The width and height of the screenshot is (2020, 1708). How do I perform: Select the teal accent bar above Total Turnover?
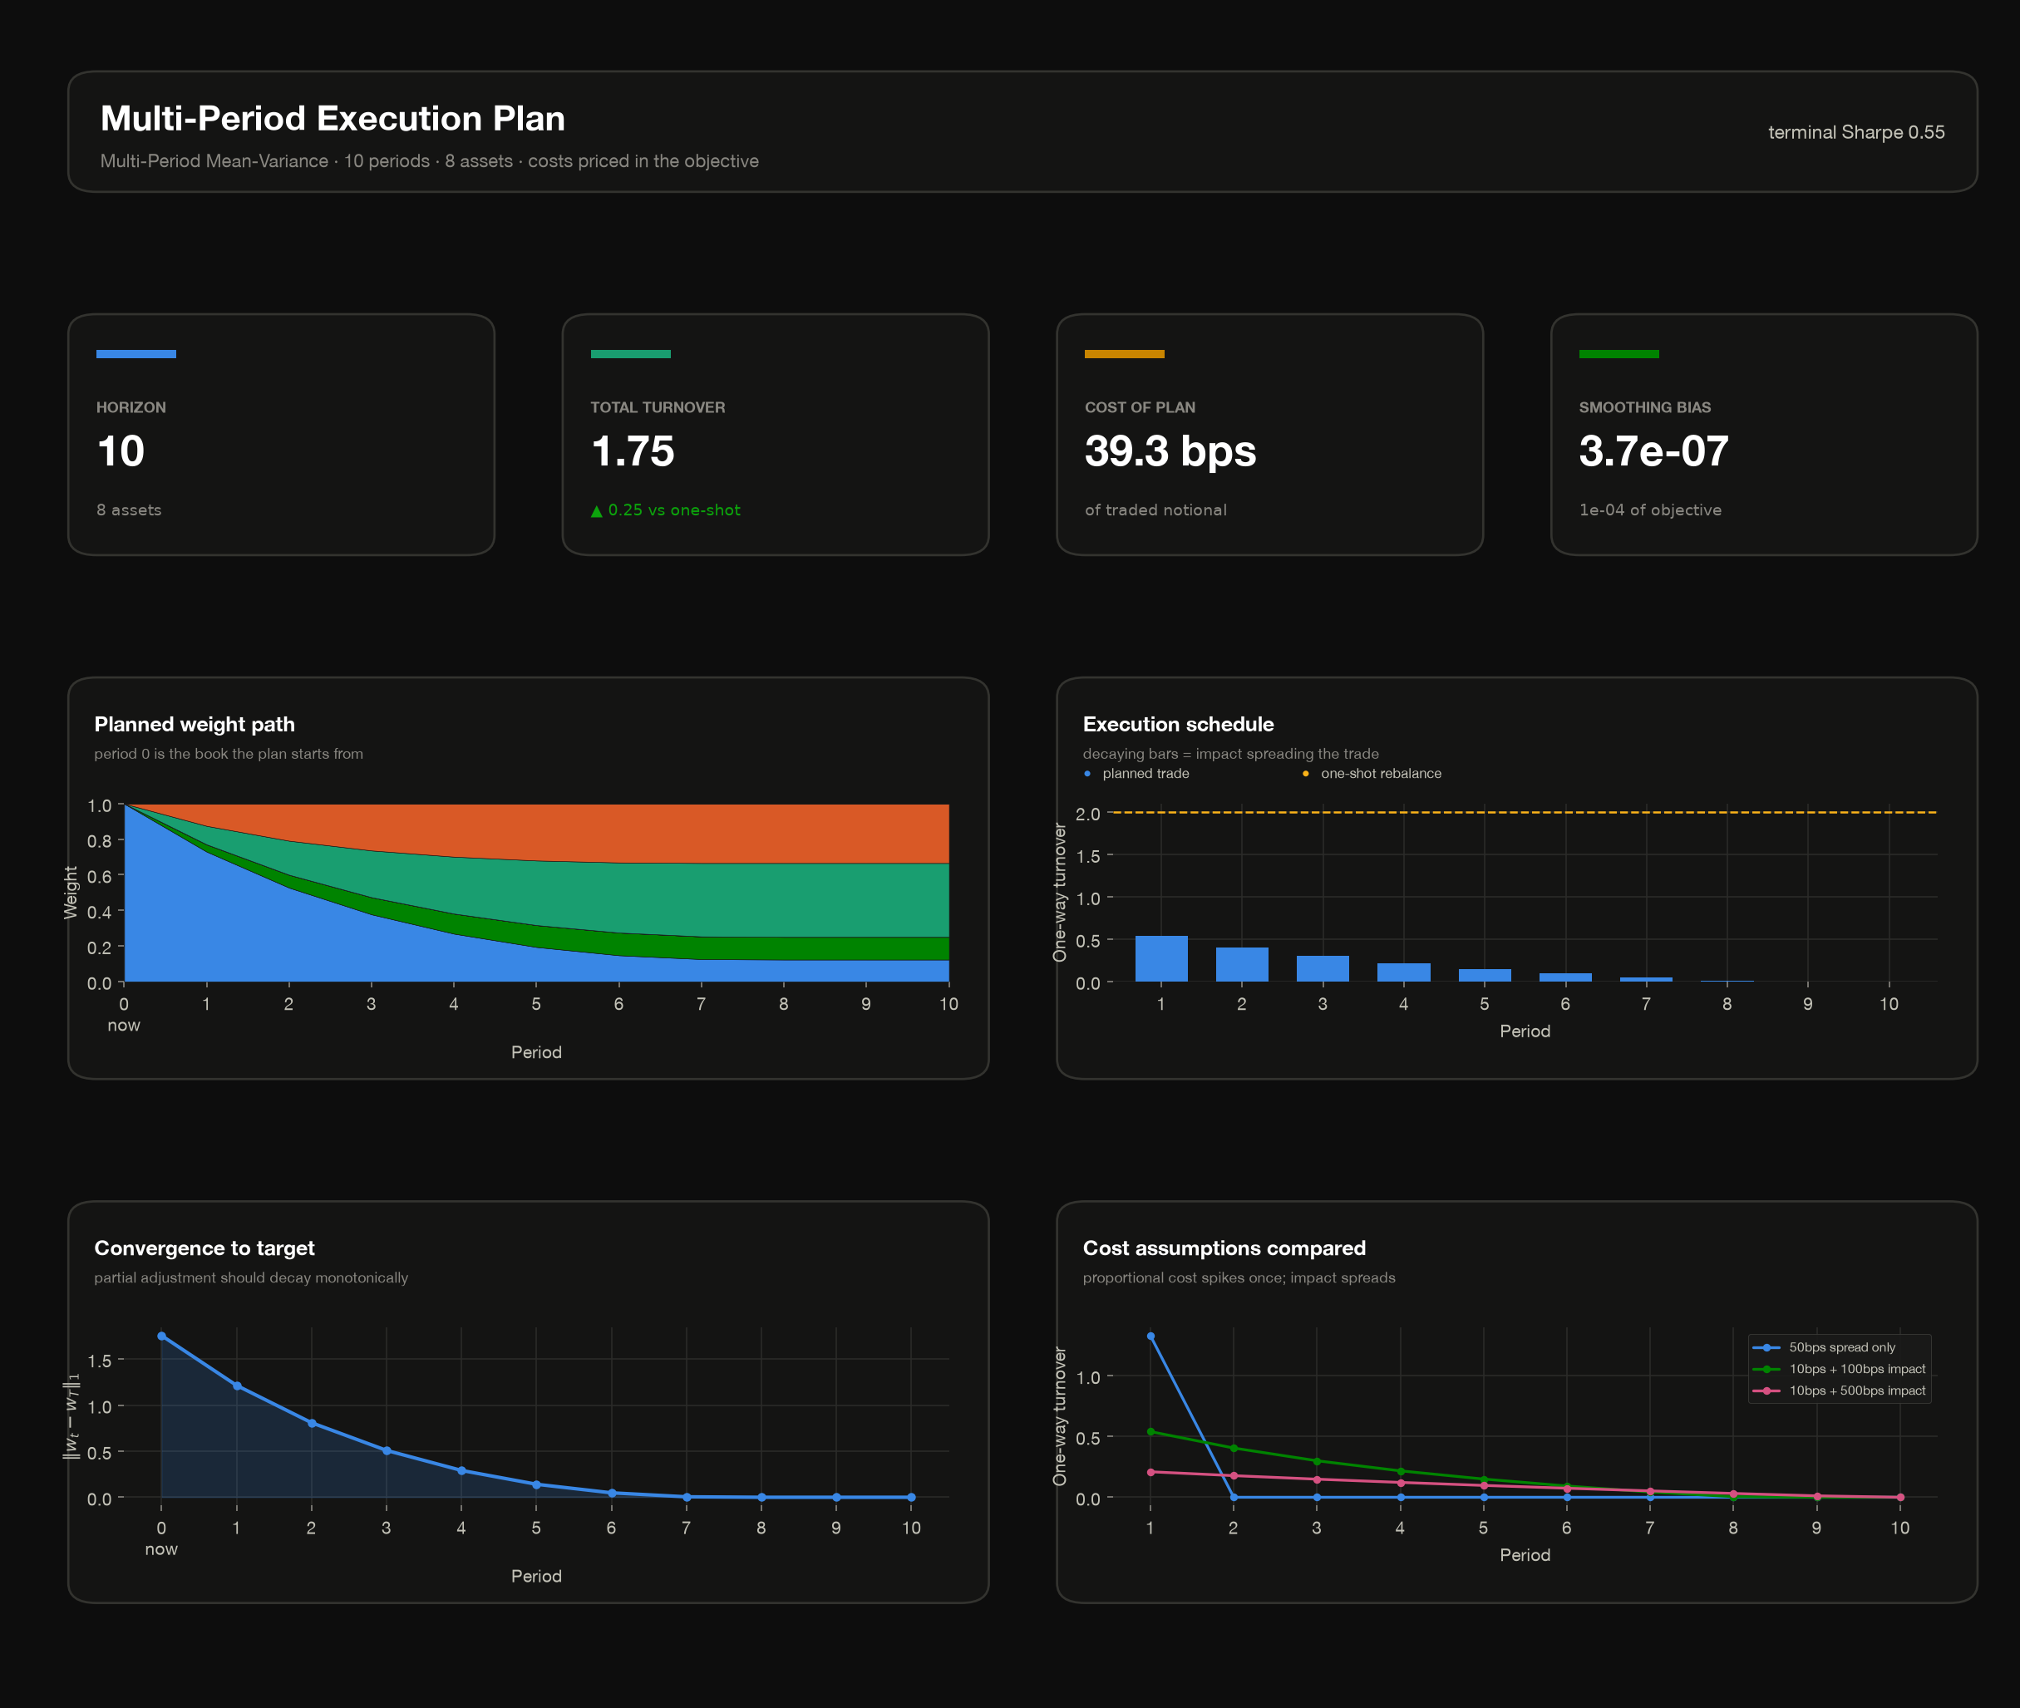pyautogui.click(x=630, y=354)
